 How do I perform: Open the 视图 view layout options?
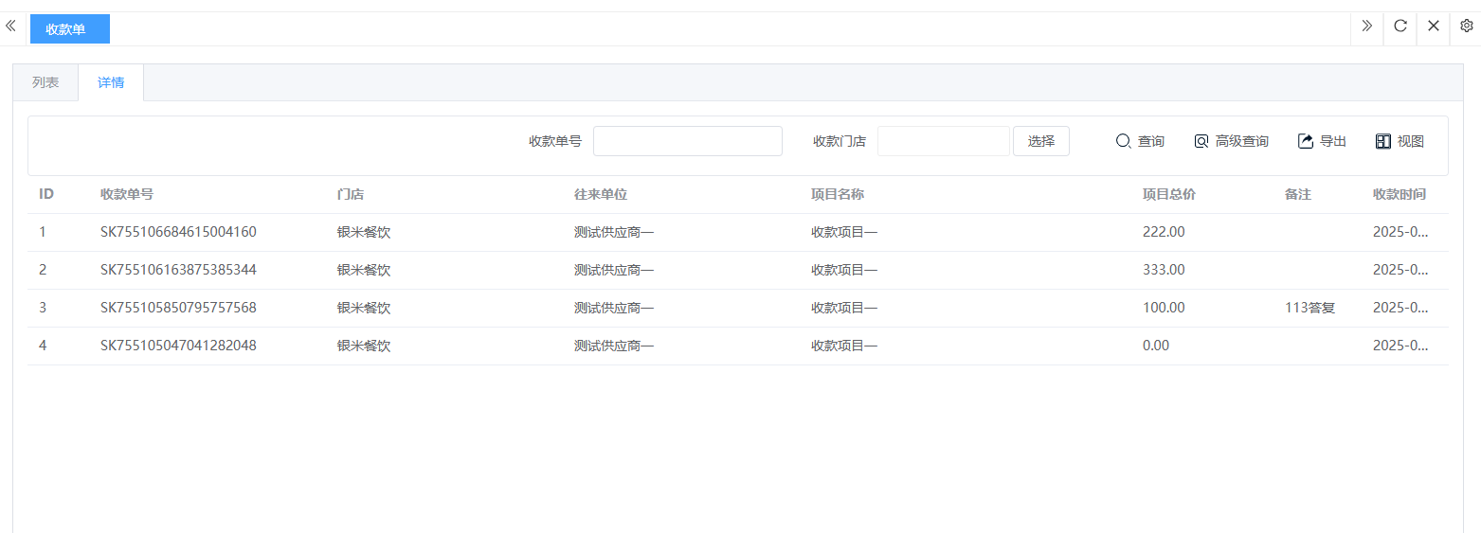(1400, 141)
